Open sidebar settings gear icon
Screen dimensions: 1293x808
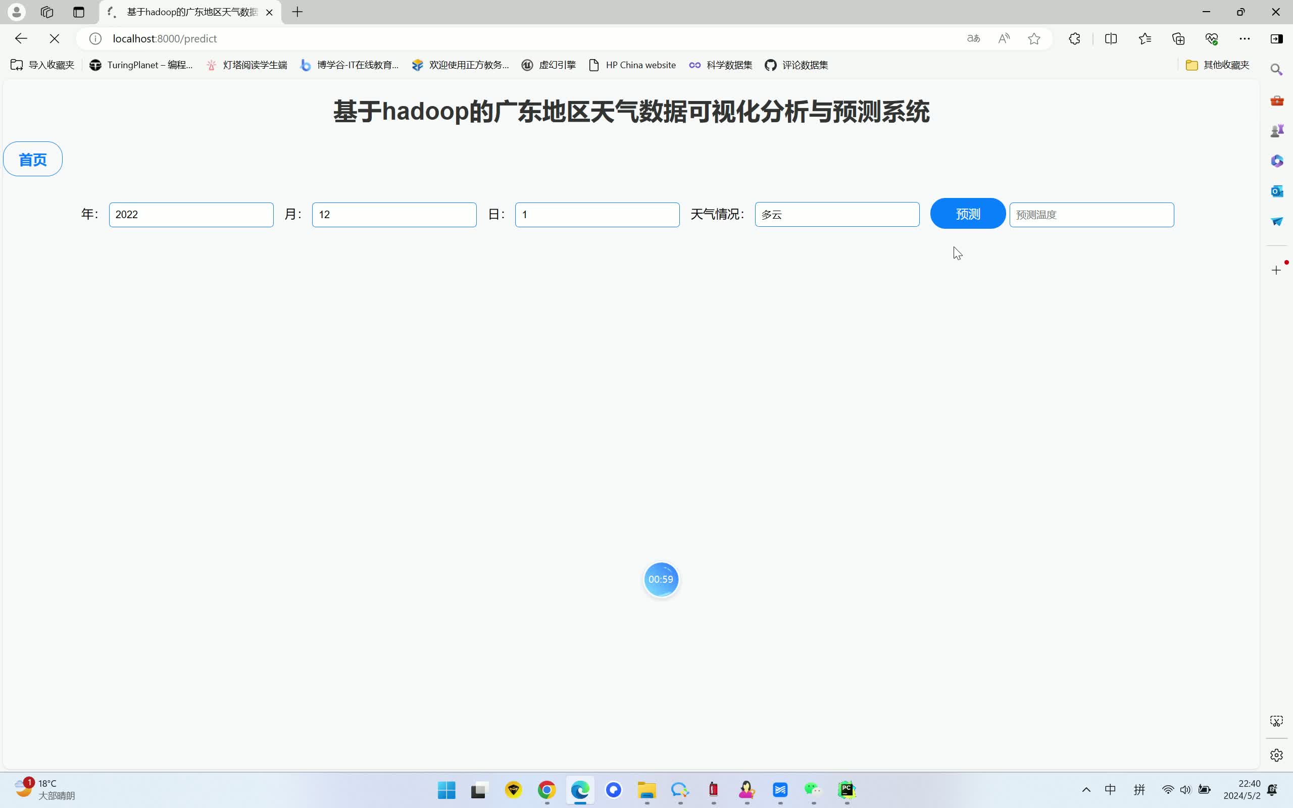coord(1276,755)
